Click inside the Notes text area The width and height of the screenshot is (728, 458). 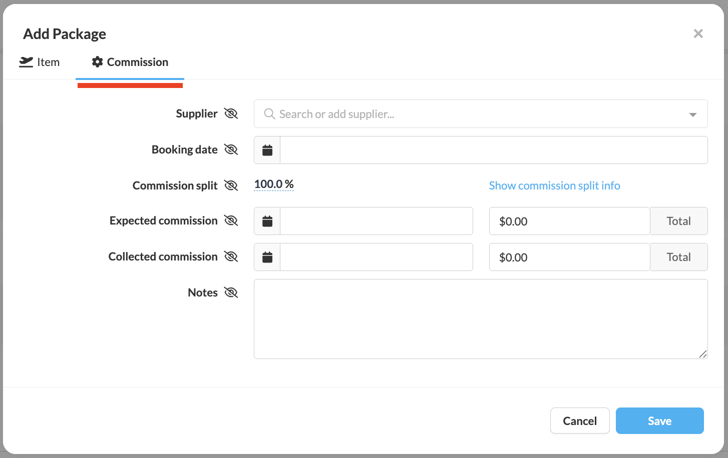(480, 319)
